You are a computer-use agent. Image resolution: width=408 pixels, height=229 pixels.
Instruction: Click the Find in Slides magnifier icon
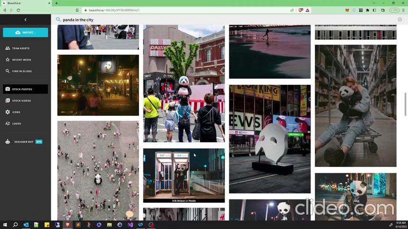coord(8,71)
